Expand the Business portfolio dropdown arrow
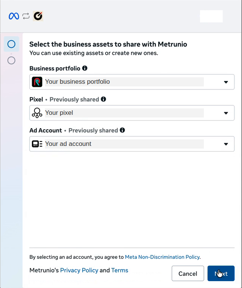242x288 pixels. pos(226,82)
